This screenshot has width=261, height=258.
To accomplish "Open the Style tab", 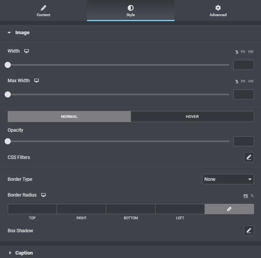I will click(x=130, y=11).
